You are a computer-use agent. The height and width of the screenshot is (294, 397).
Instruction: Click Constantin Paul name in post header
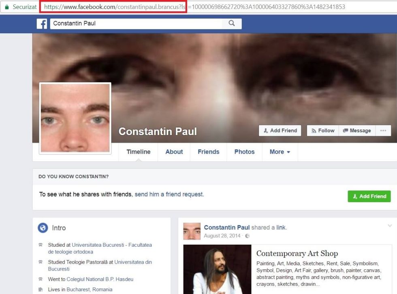[x=227, y=228]
